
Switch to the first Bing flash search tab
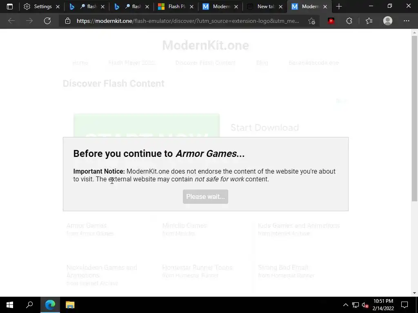[83, 7]
